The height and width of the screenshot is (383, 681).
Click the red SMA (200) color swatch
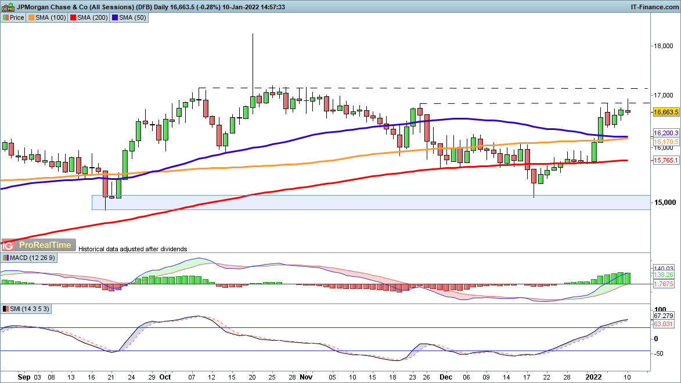pos(73,18)
